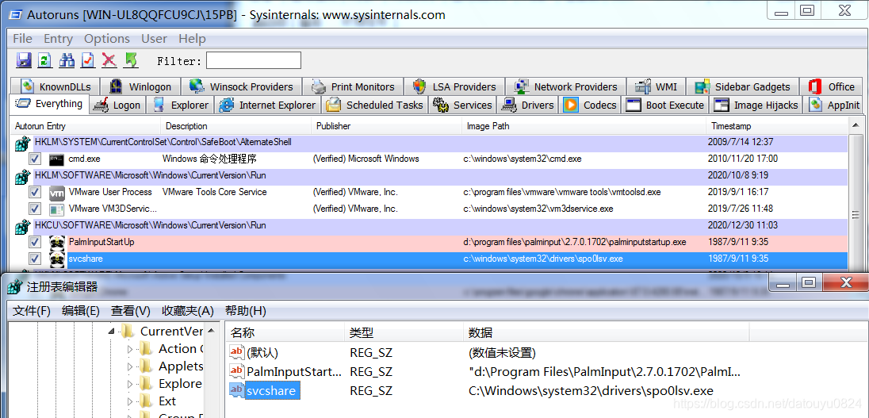
Task: Uncheck the PalmInputStartUp autorun entry
Action: tap(35, 242)
